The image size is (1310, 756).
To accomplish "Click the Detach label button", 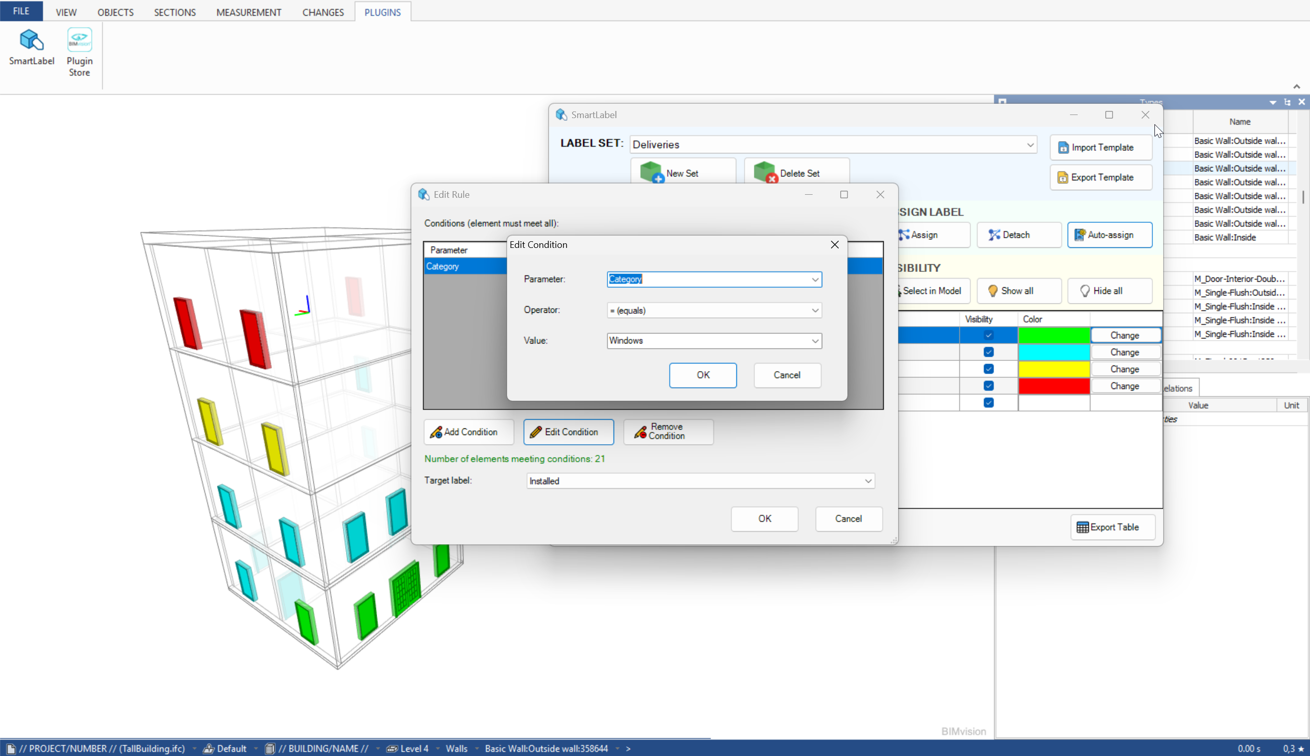I will pos(1018,235).
